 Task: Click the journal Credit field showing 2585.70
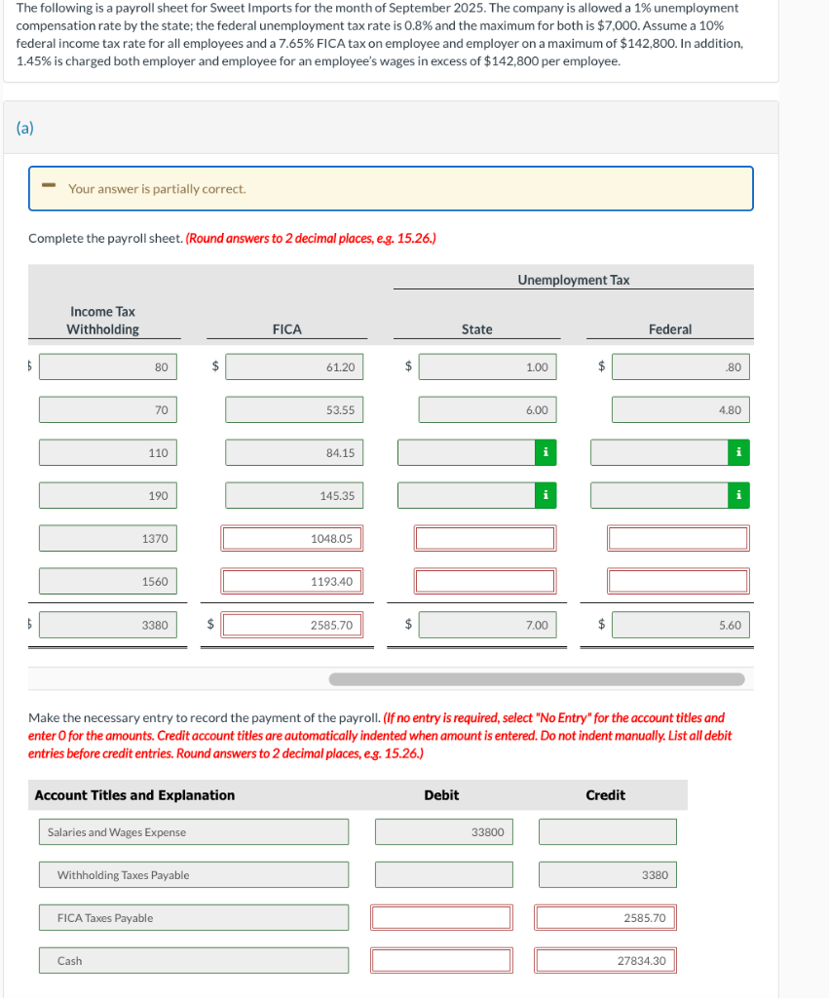tap(605, 918)
